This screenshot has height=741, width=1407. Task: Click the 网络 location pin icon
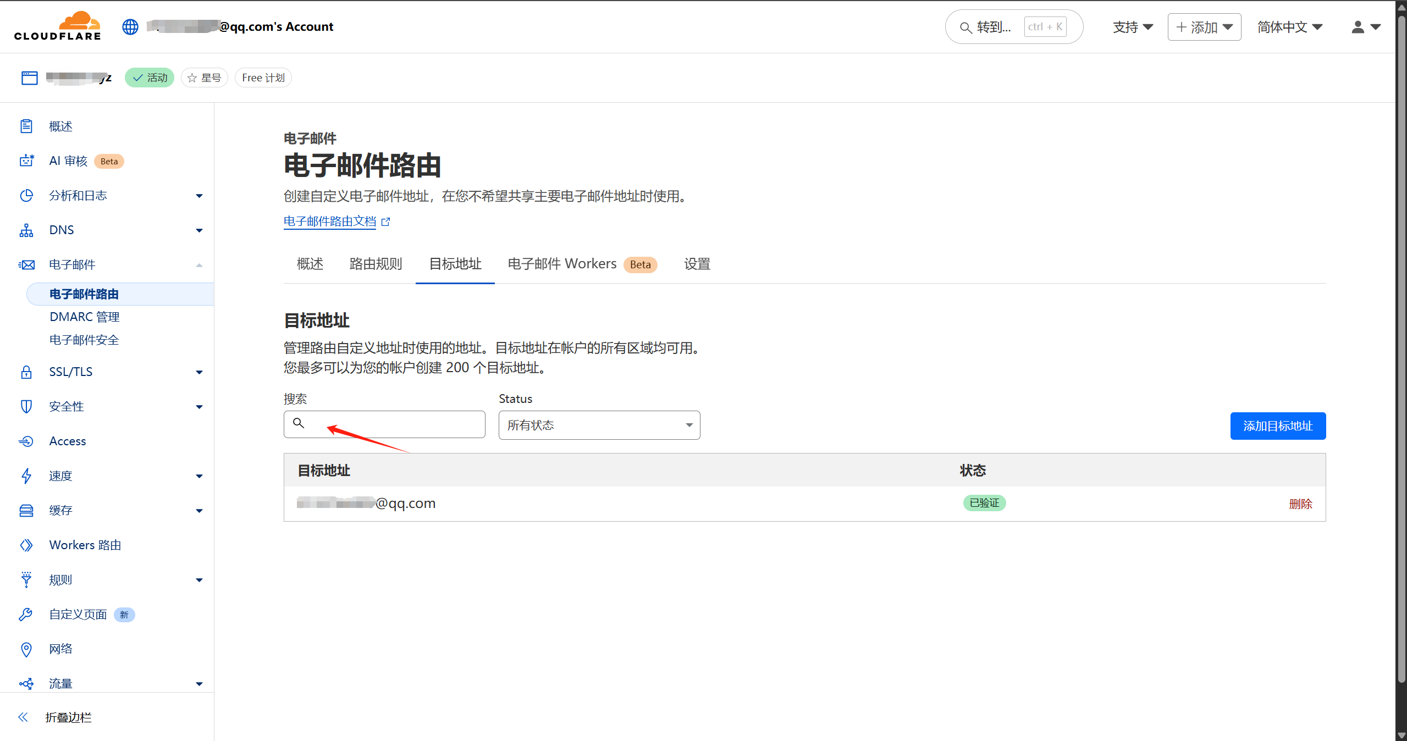tap(26, 649)
